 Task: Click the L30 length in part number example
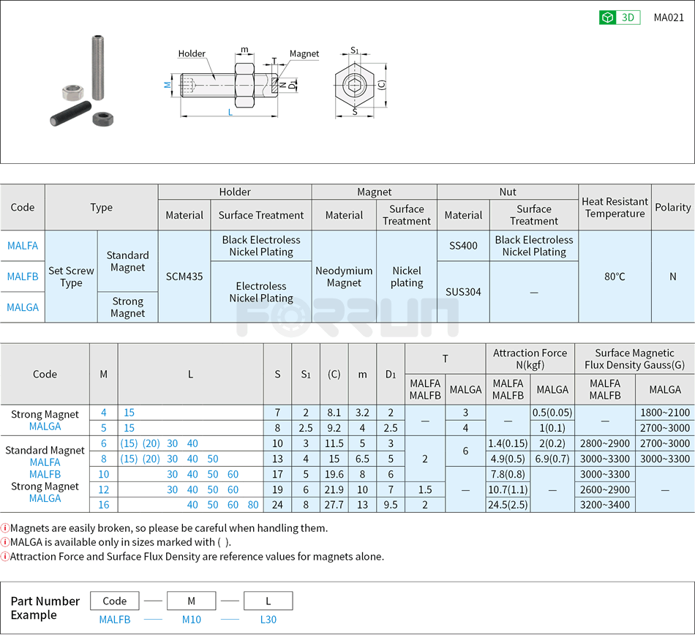tap(268, 620)
